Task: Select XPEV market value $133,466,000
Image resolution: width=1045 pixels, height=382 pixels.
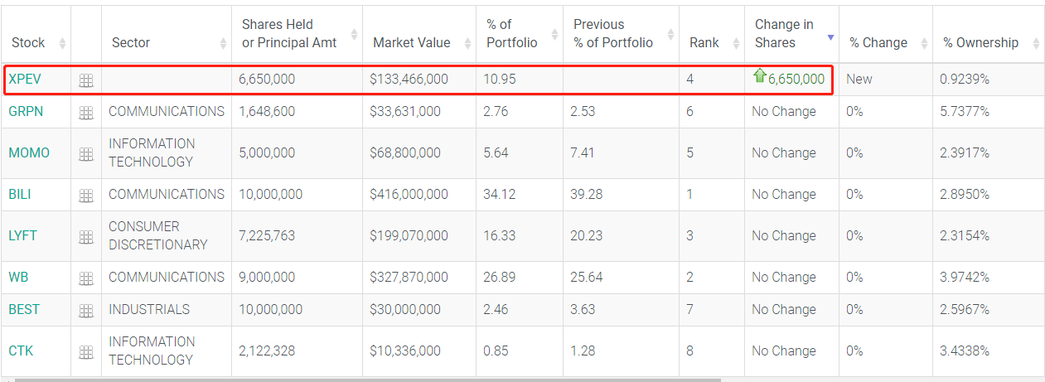Action: tap(409, 80)
